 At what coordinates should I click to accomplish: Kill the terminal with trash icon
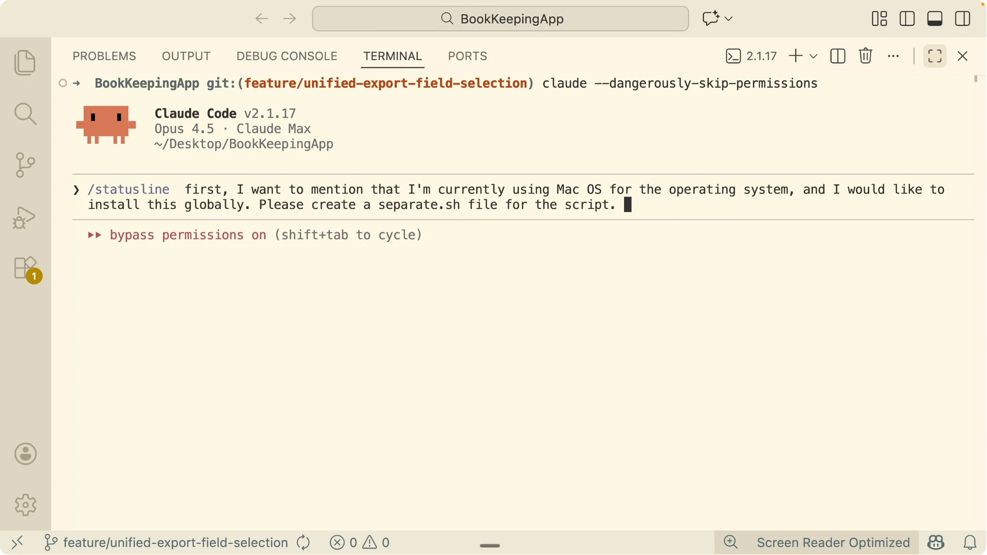[x=866, y=56]
